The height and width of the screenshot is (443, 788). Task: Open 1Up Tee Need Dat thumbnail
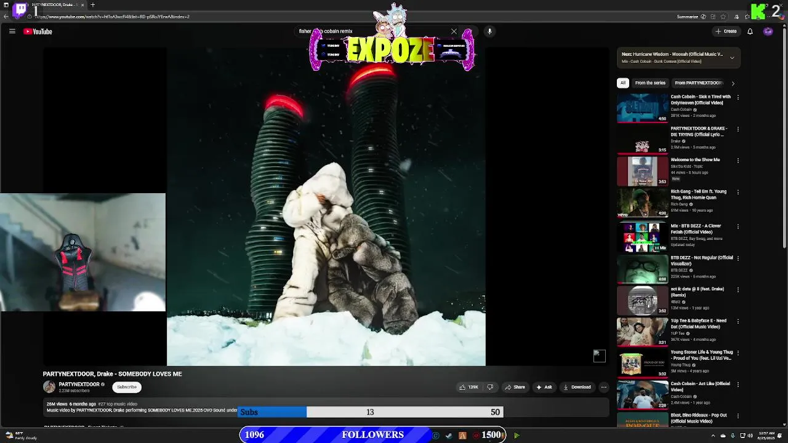[x=642, y=332]
